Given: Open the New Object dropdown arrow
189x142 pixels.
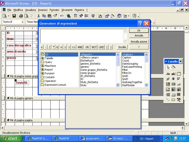Looking at the screenshot, I should [x=129, y=16].
